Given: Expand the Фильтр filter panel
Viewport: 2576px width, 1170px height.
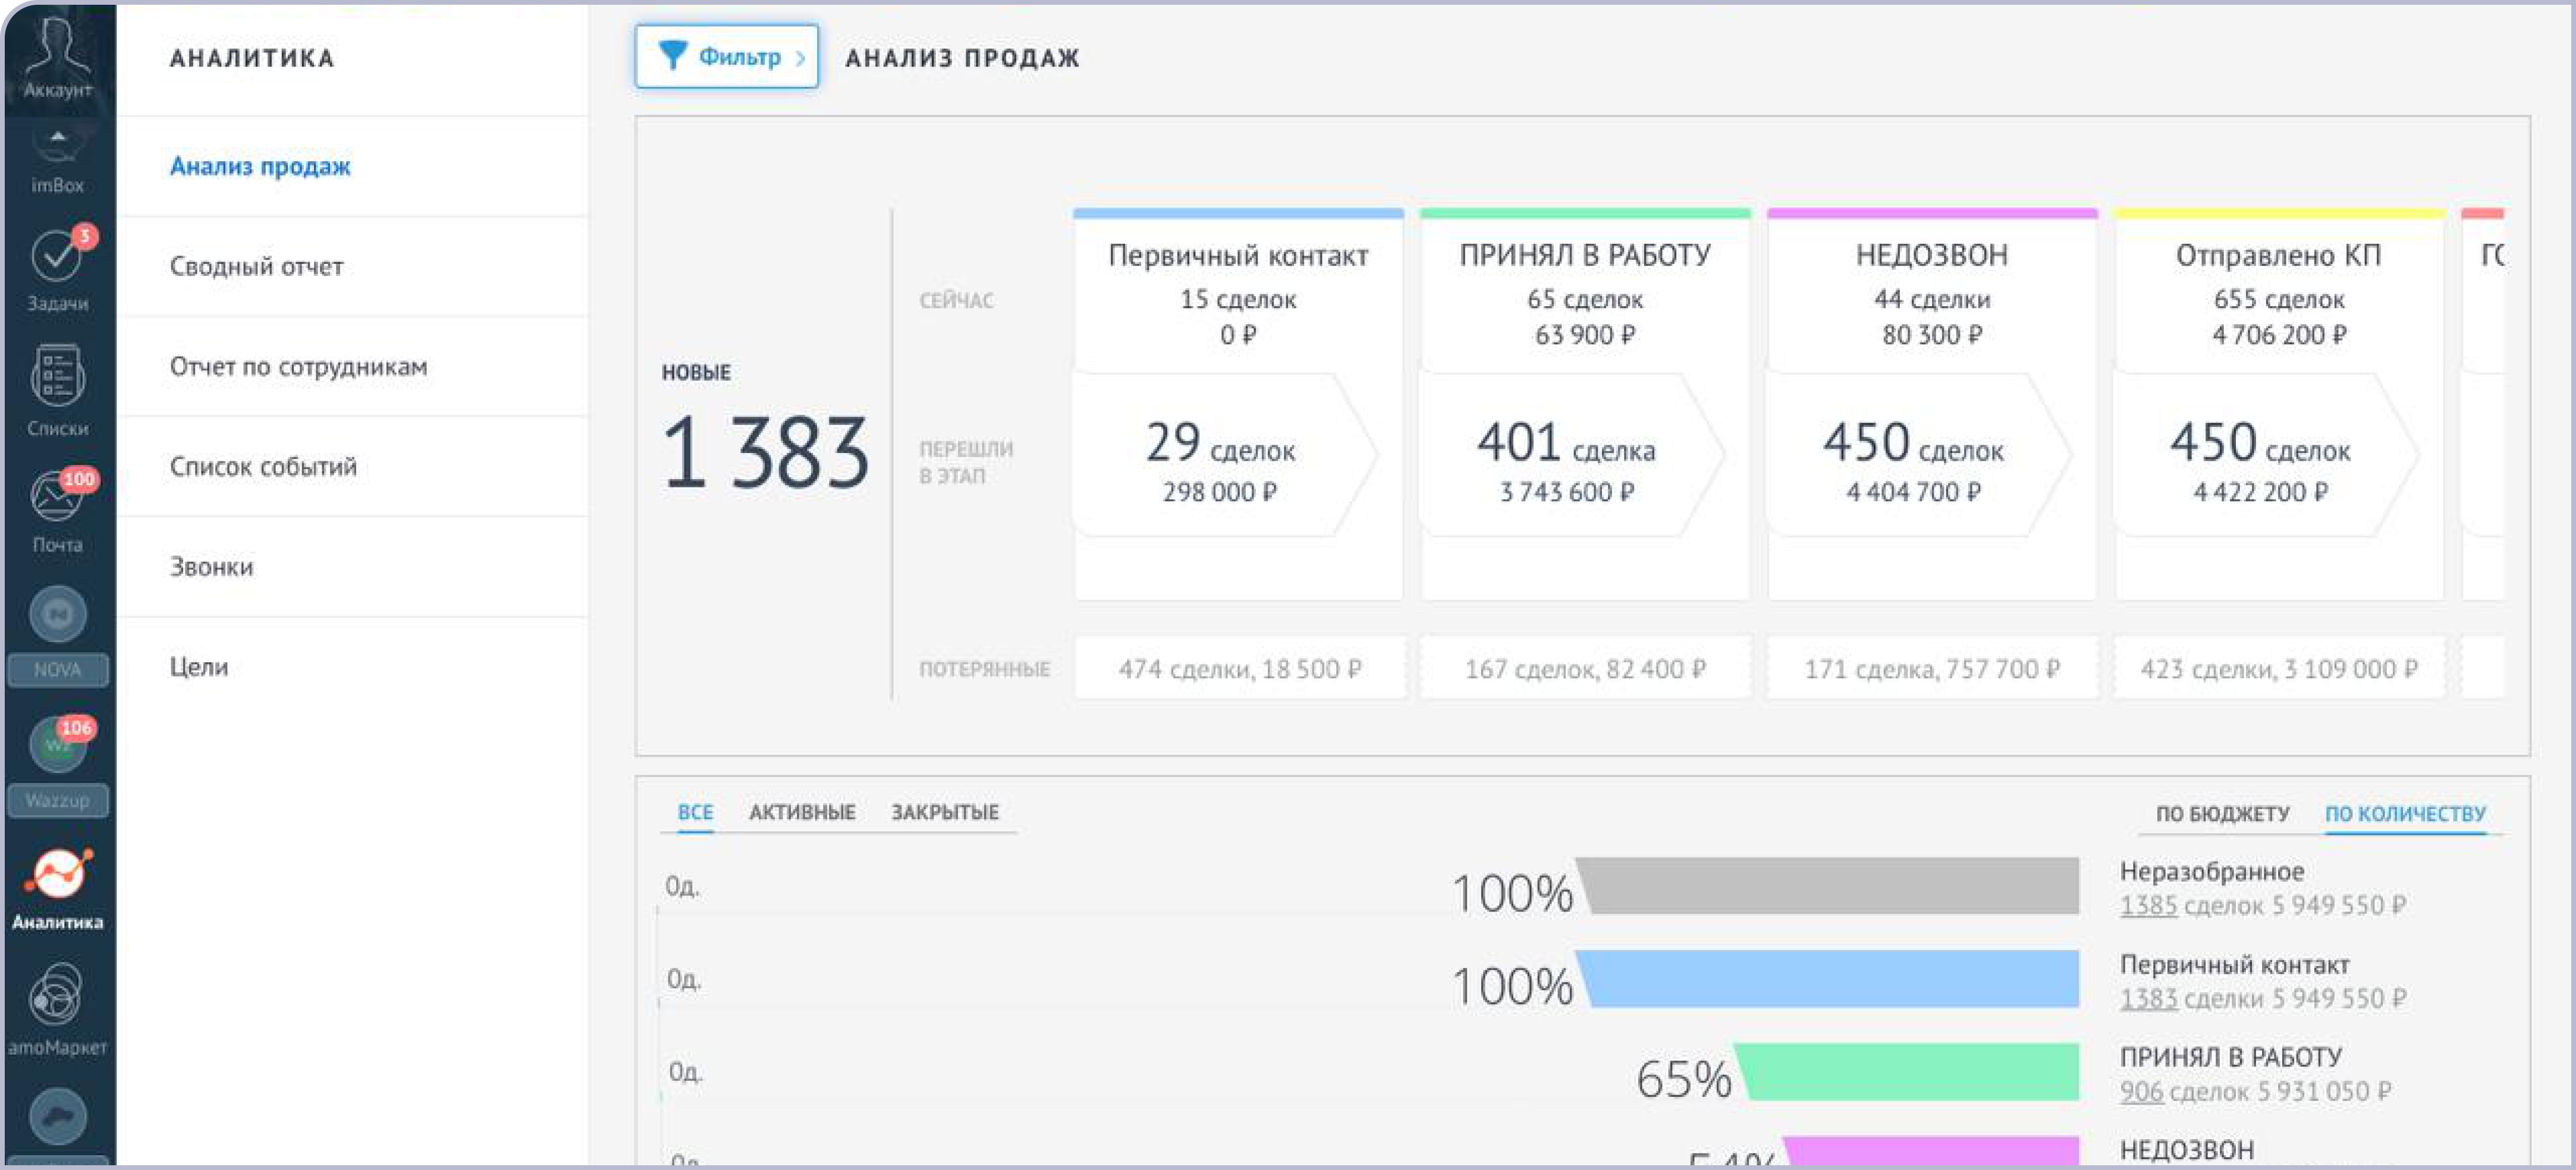Looking at the screenshot, I should point(727,57).
